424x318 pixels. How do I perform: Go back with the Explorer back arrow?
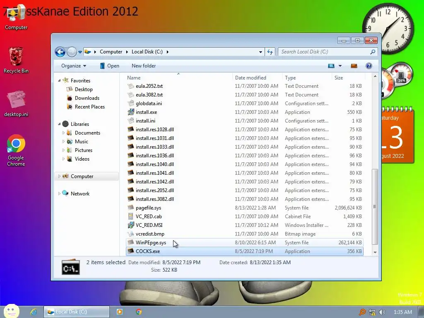pyautogui.click(x=60, y=52)
